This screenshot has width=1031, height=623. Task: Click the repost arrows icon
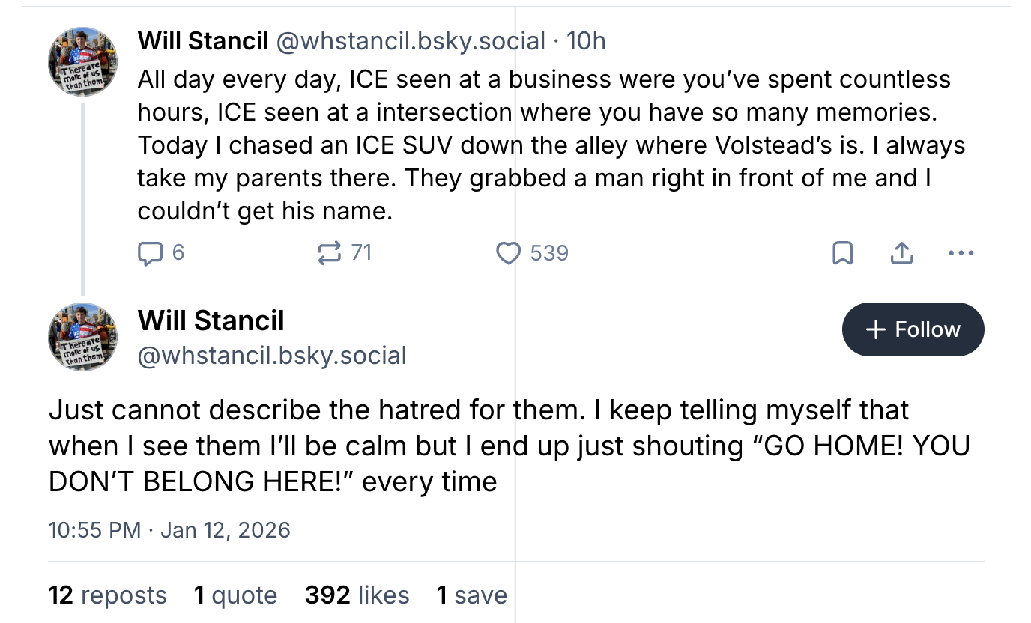[329, 254]
